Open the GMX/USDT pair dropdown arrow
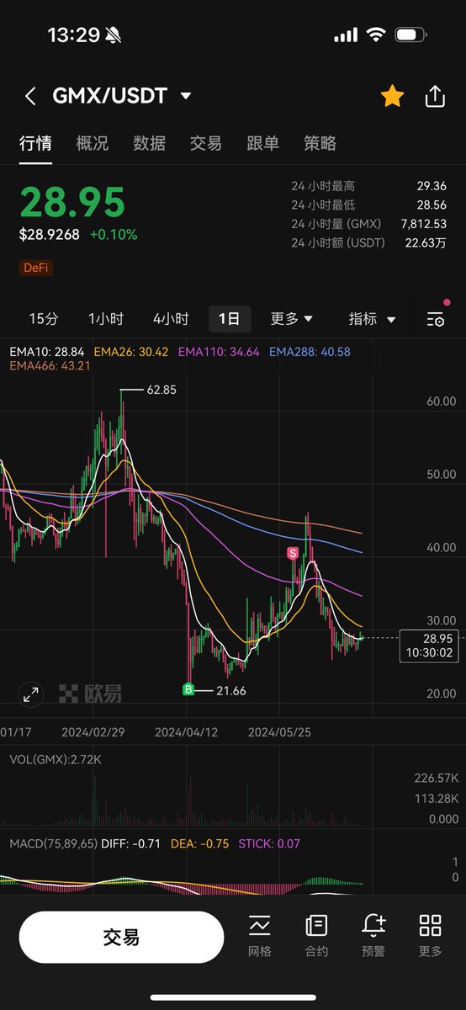Viewport: 466px width, 1010px height. [x=186, y=96]
